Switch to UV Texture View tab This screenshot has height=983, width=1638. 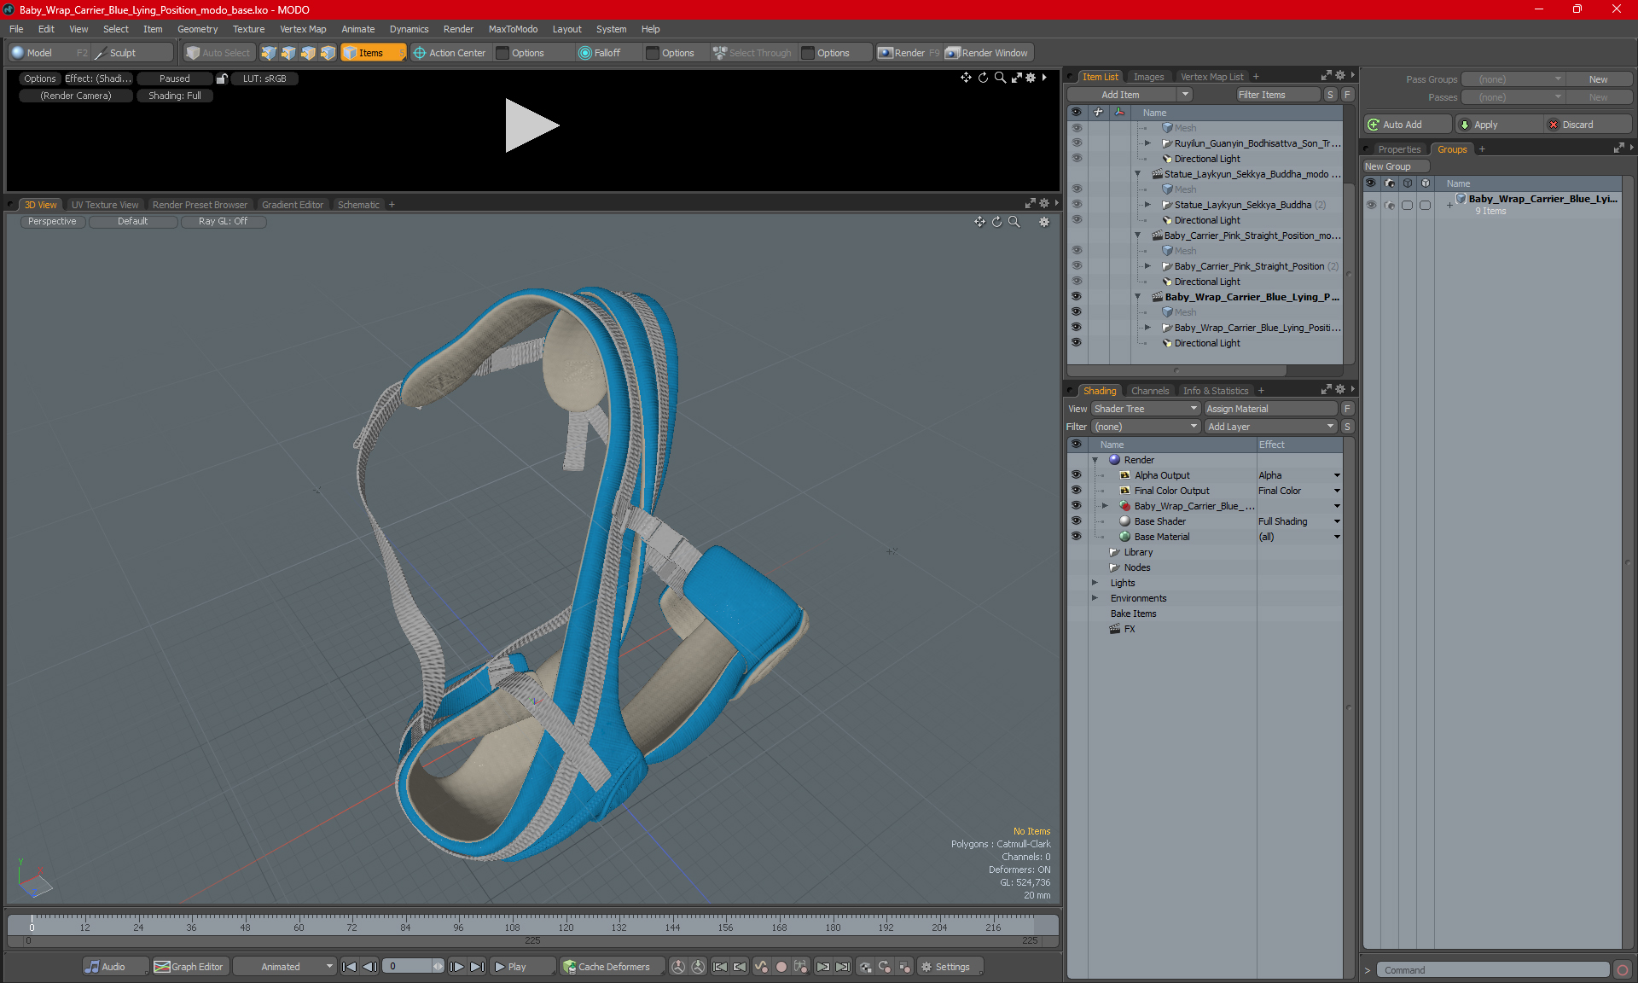(105, 205)
